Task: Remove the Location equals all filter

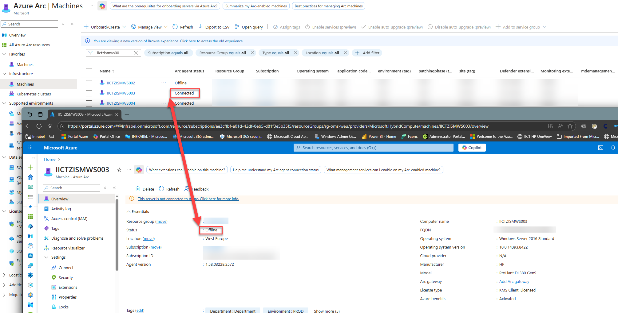Action: (x=345, y=53)
